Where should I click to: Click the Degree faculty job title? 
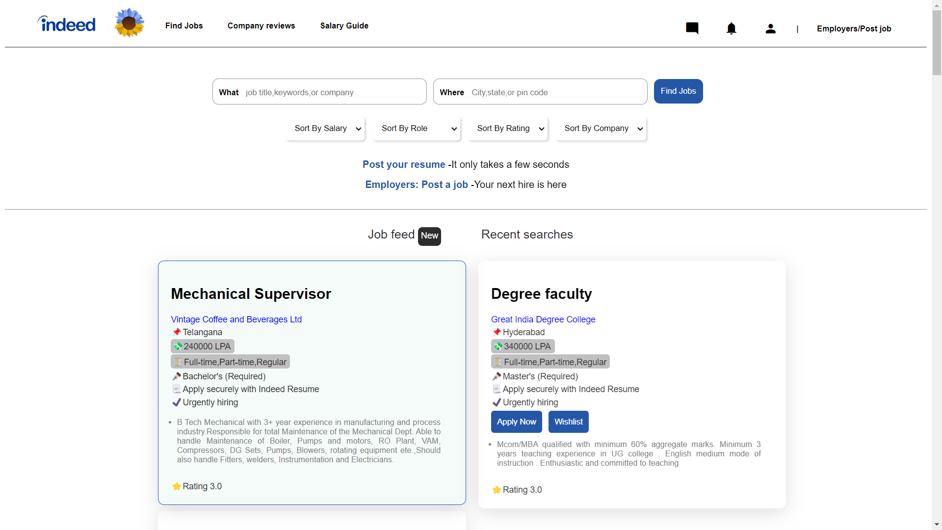542,293
